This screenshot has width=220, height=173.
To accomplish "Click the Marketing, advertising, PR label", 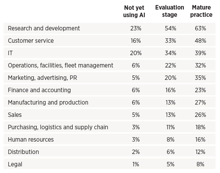I will tap(43, 78).
